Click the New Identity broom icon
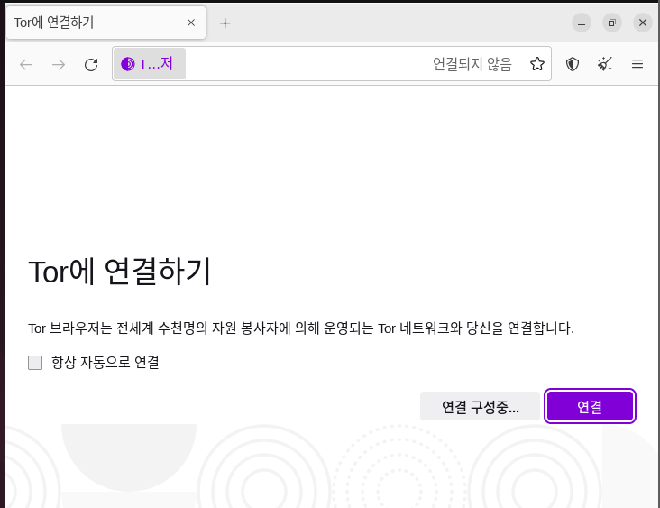 point(605,64)
